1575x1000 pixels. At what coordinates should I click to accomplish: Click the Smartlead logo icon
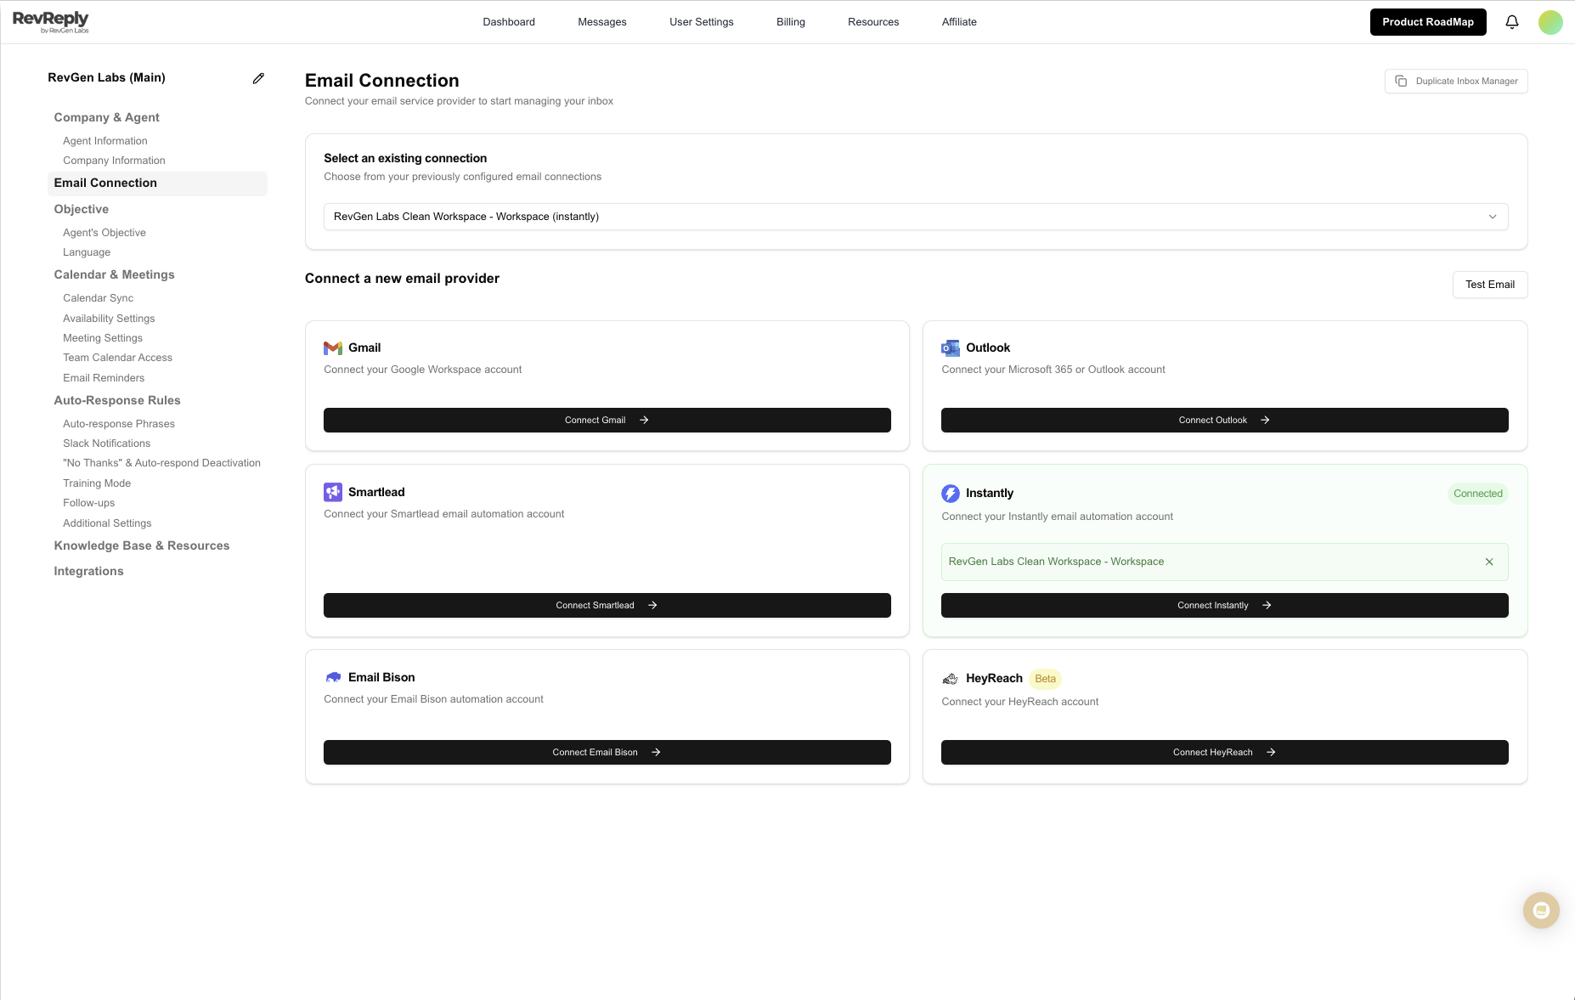(x=333, y=492)
